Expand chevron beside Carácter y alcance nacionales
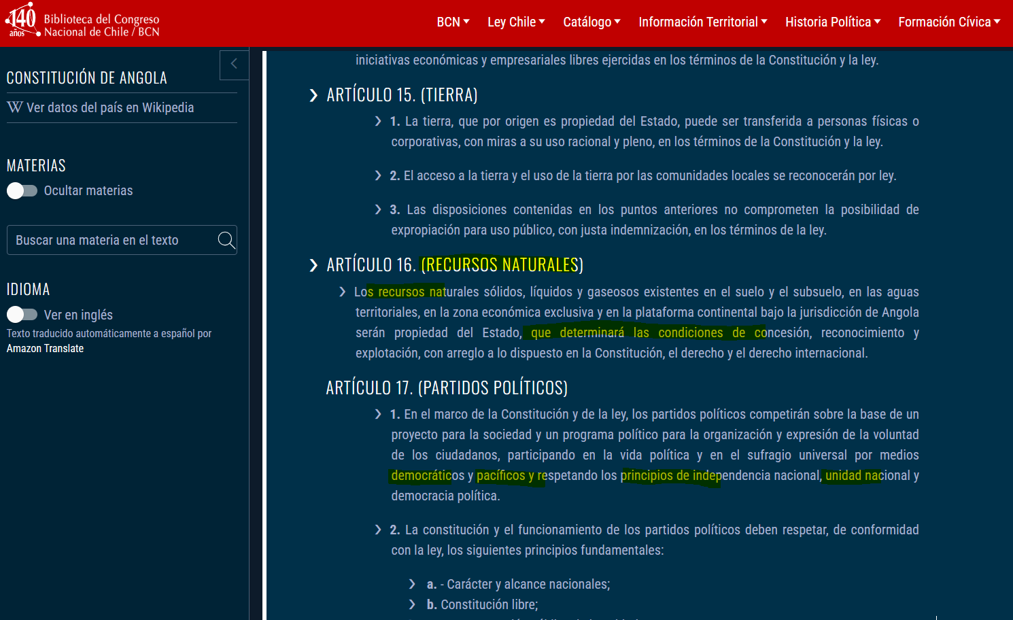1013x620 pixels. tap(412, 584)
